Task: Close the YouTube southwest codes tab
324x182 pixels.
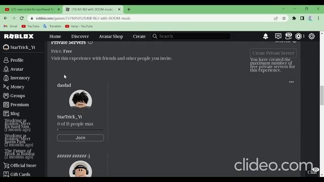Action: [x=59, y=9]
